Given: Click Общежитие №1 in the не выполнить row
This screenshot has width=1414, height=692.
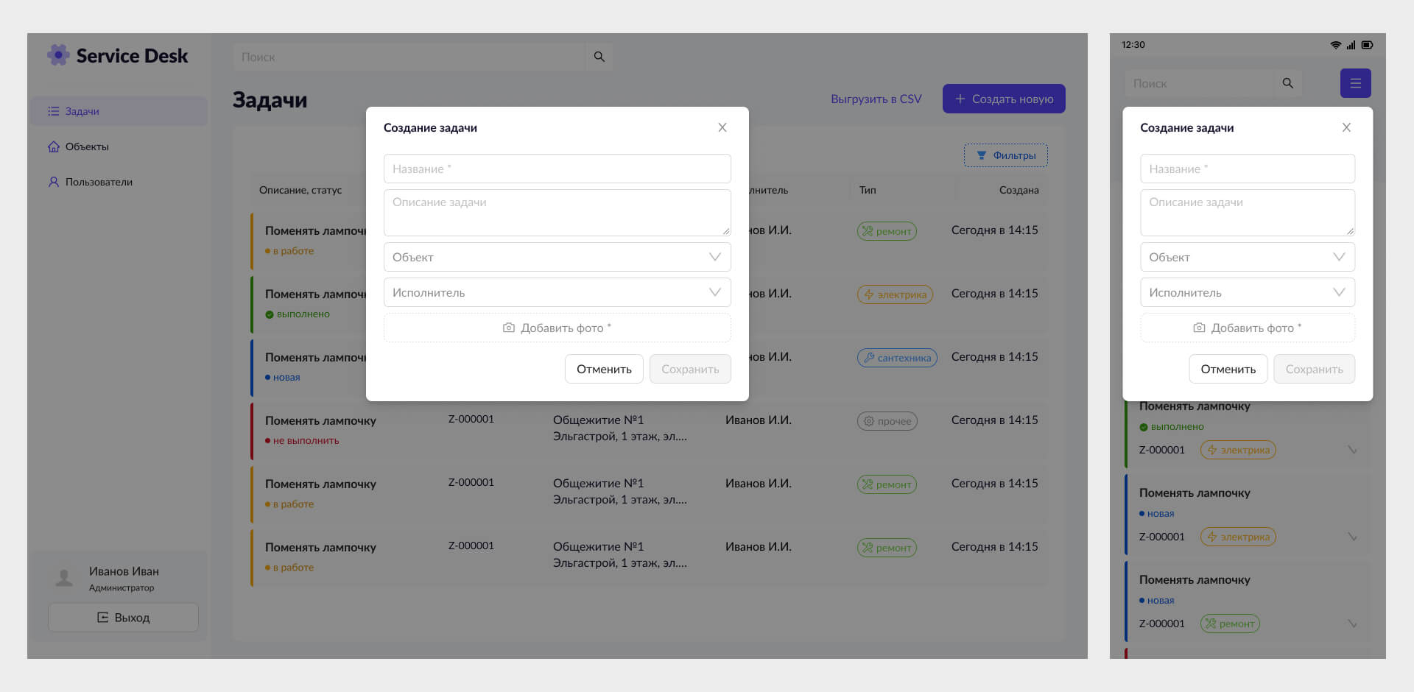Looking at the screenshot, I should point(598,420).
